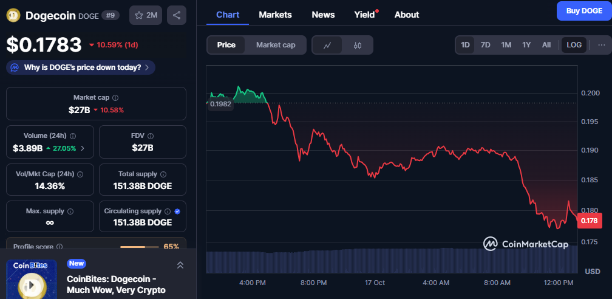Click the FDV info icon
This screenshot has width=612, height=299.
(151, 136)
